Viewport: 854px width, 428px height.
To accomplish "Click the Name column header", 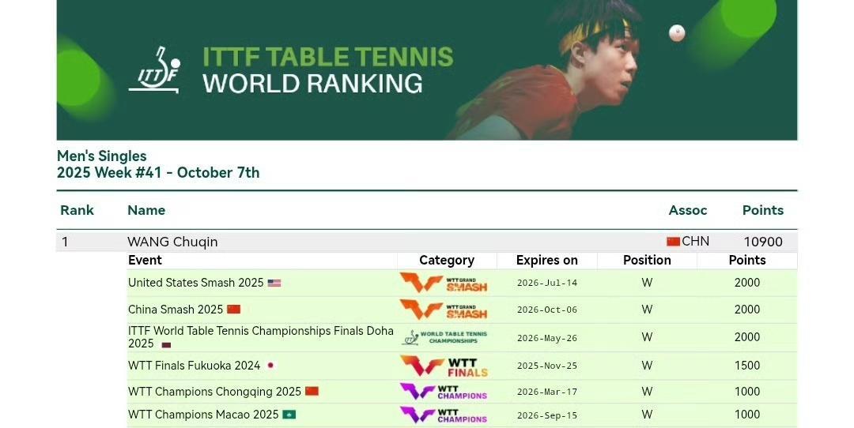I will pos(146,210).
